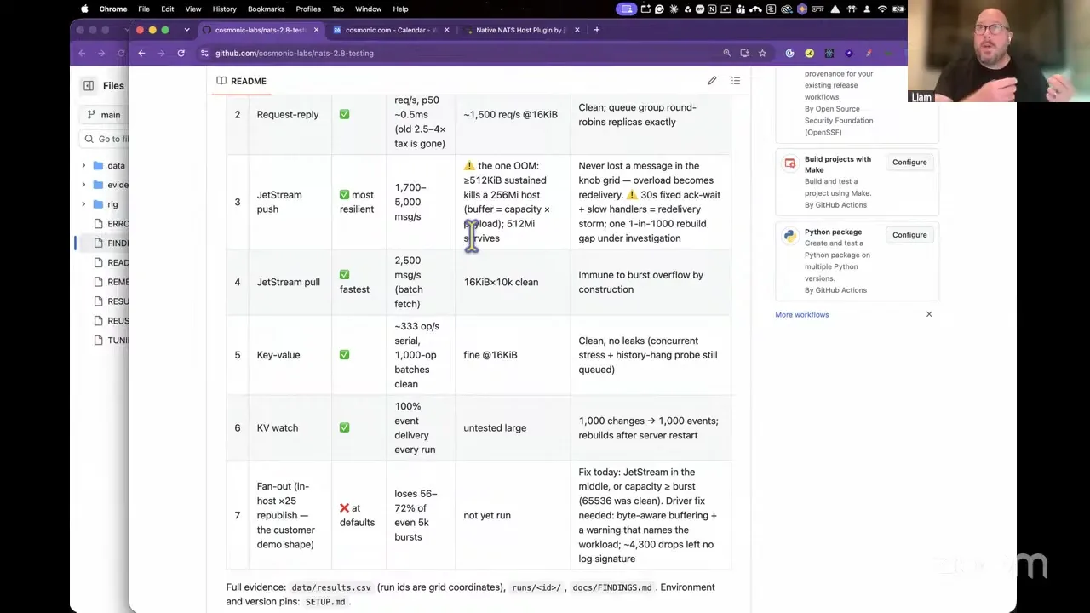Screen dimensions: 1090x613
Task: Open the Bookmarks menu
Action: click(x=266, y=9)
